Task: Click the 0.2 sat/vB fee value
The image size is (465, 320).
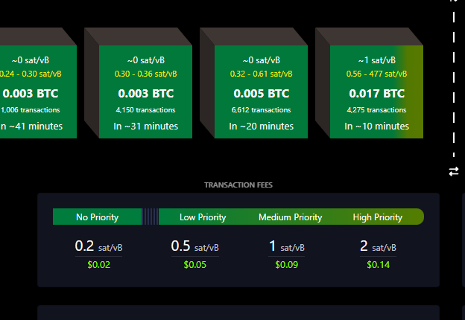Action: (99, 246)
